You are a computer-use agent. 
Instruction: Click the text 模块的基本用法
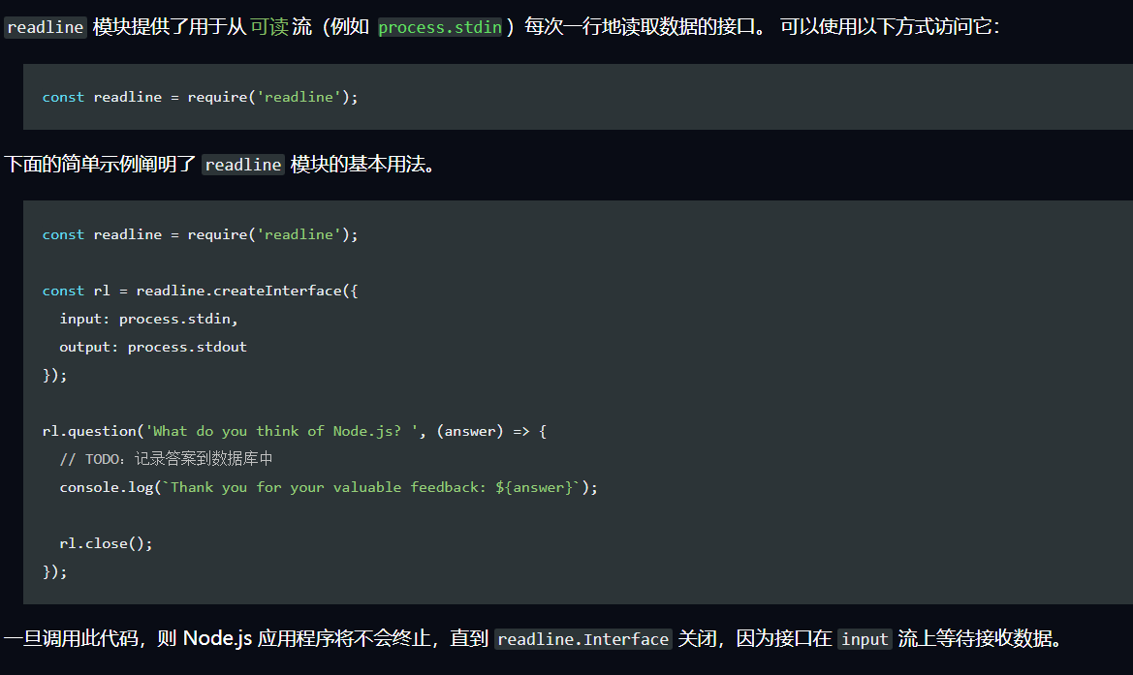pyautogui.click(x=358, y=165)
